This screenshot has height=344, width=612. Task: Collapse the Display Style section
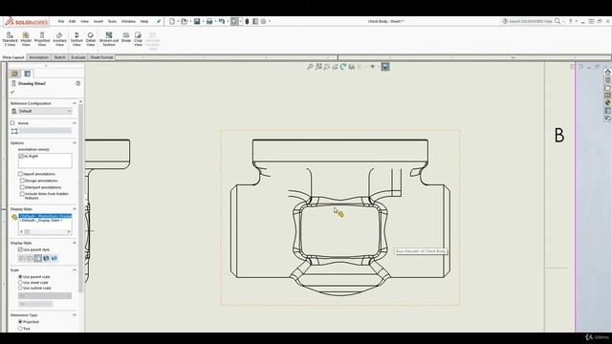pos(75,243)
